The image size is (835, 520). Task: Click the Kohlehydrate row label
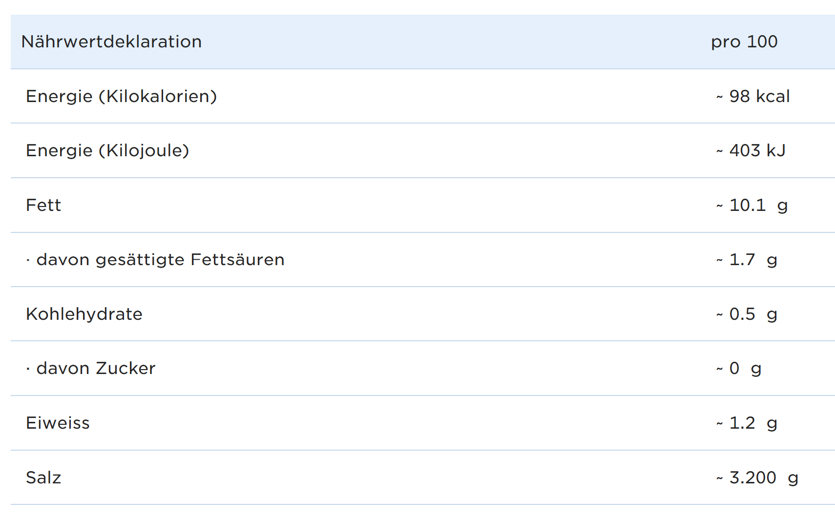(x=84, y=314)
